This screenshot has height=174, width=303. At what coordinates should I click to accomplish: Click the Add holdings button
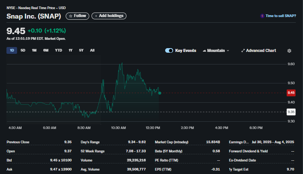click(109, 16)
